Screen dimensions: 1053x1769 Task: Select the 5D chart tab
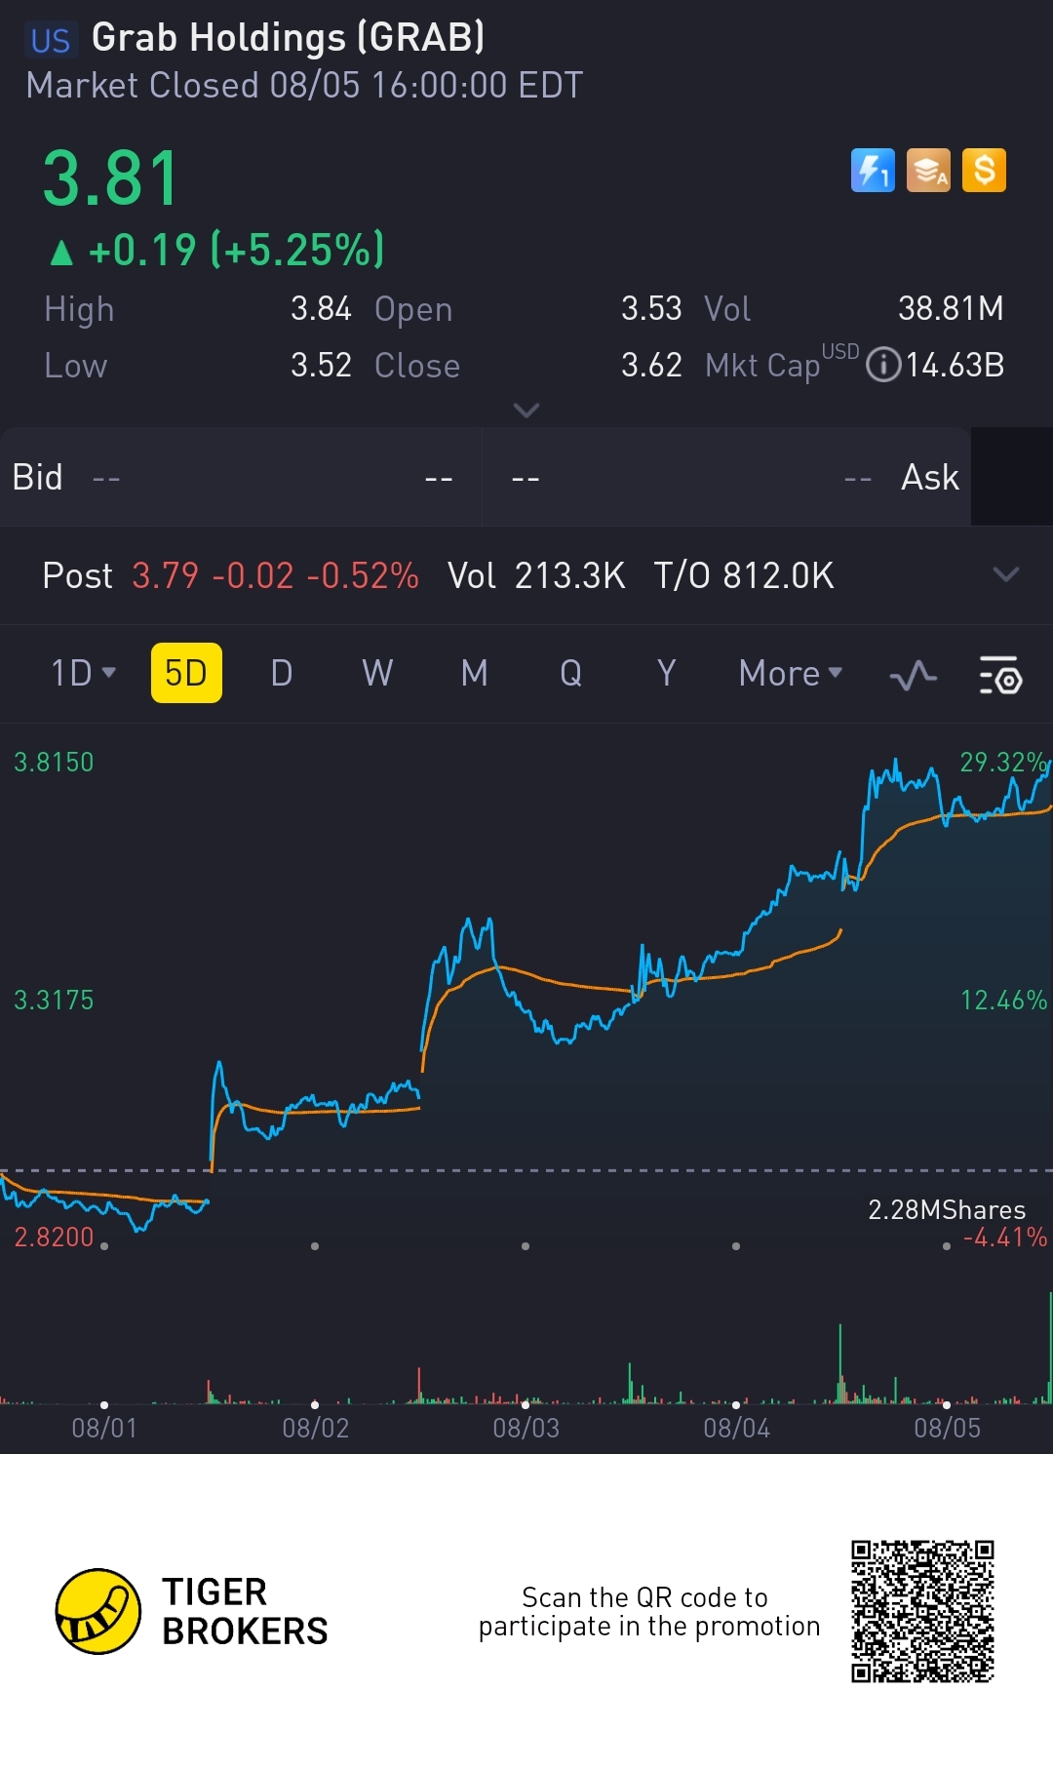pyautogui.click(x=186, y=673)
